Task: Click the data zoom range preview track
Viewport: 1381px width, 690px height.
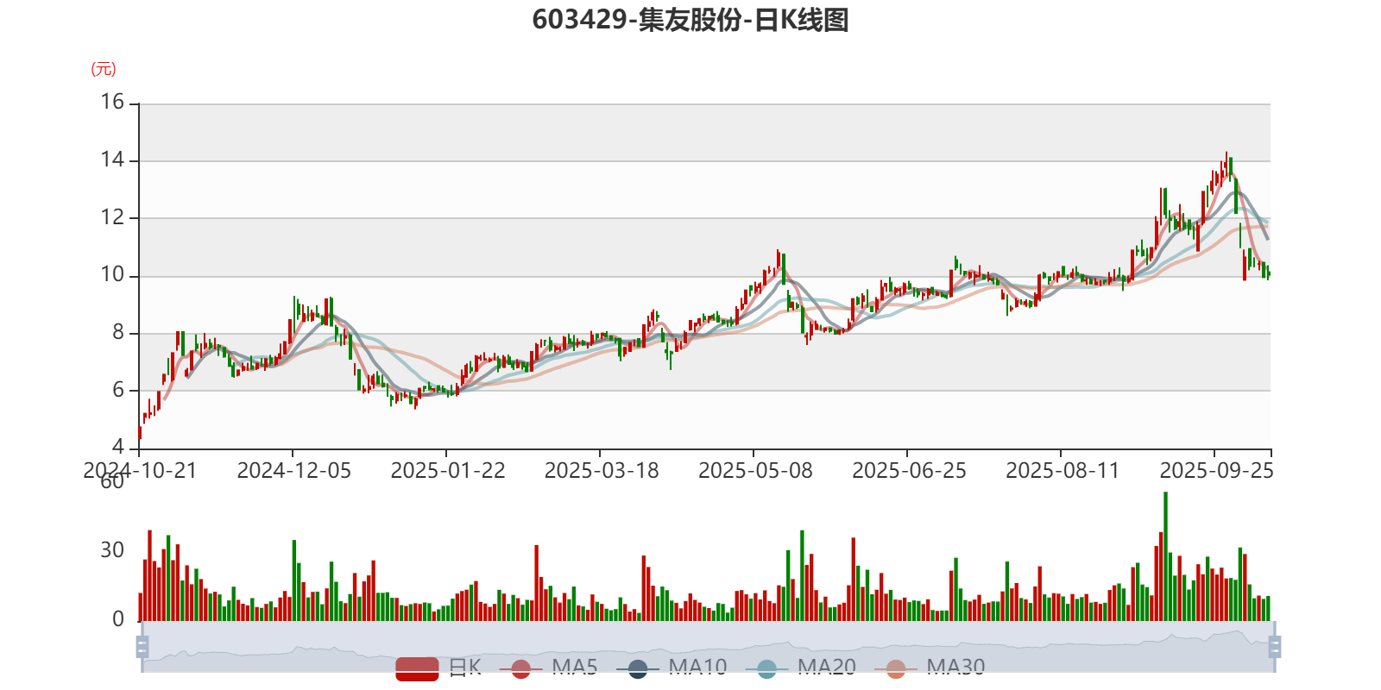Action: click(x=708, y=647)
